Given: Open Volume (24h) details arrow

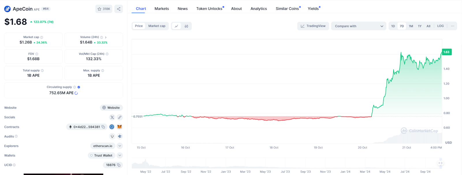Looking at the screenshot, I should click(x=106, y=37).
